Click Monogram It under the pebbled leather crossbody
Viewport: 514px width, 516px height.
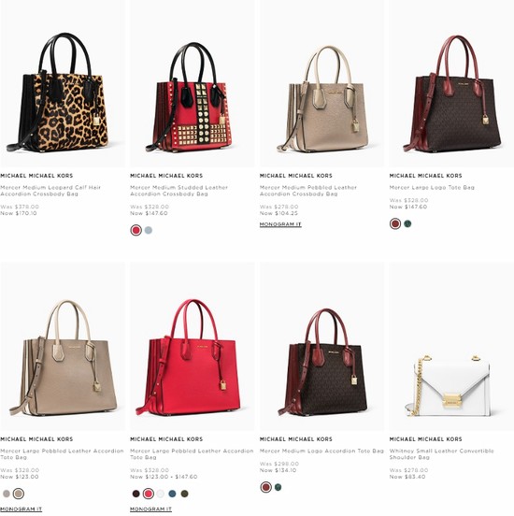[280, 224]
